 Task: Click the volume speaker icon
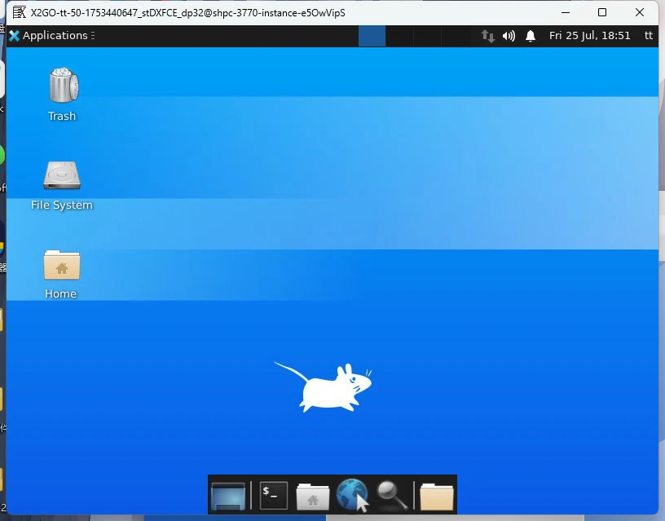coord(509,36)
